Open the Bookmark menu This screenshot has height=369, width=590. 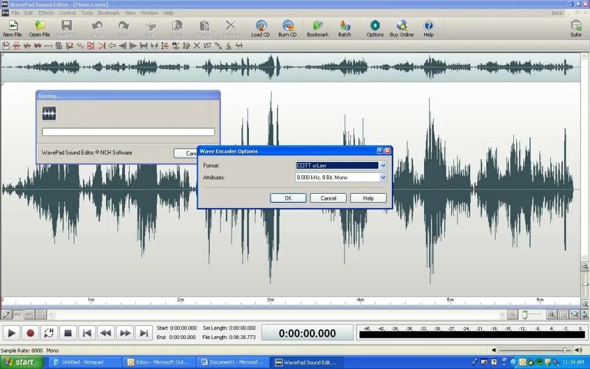(x=109, y=13)
